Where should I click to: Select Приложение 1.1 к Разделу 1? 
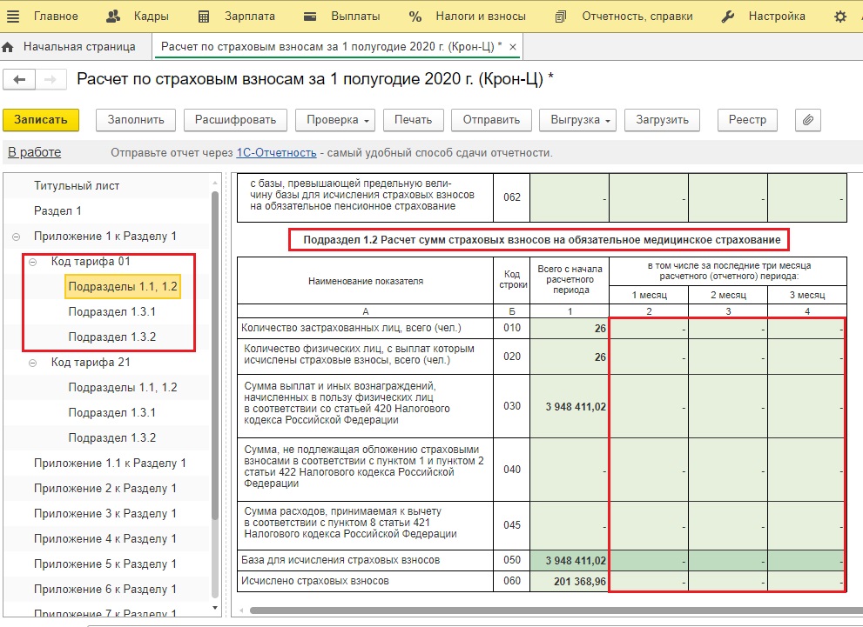pos(110,464)
